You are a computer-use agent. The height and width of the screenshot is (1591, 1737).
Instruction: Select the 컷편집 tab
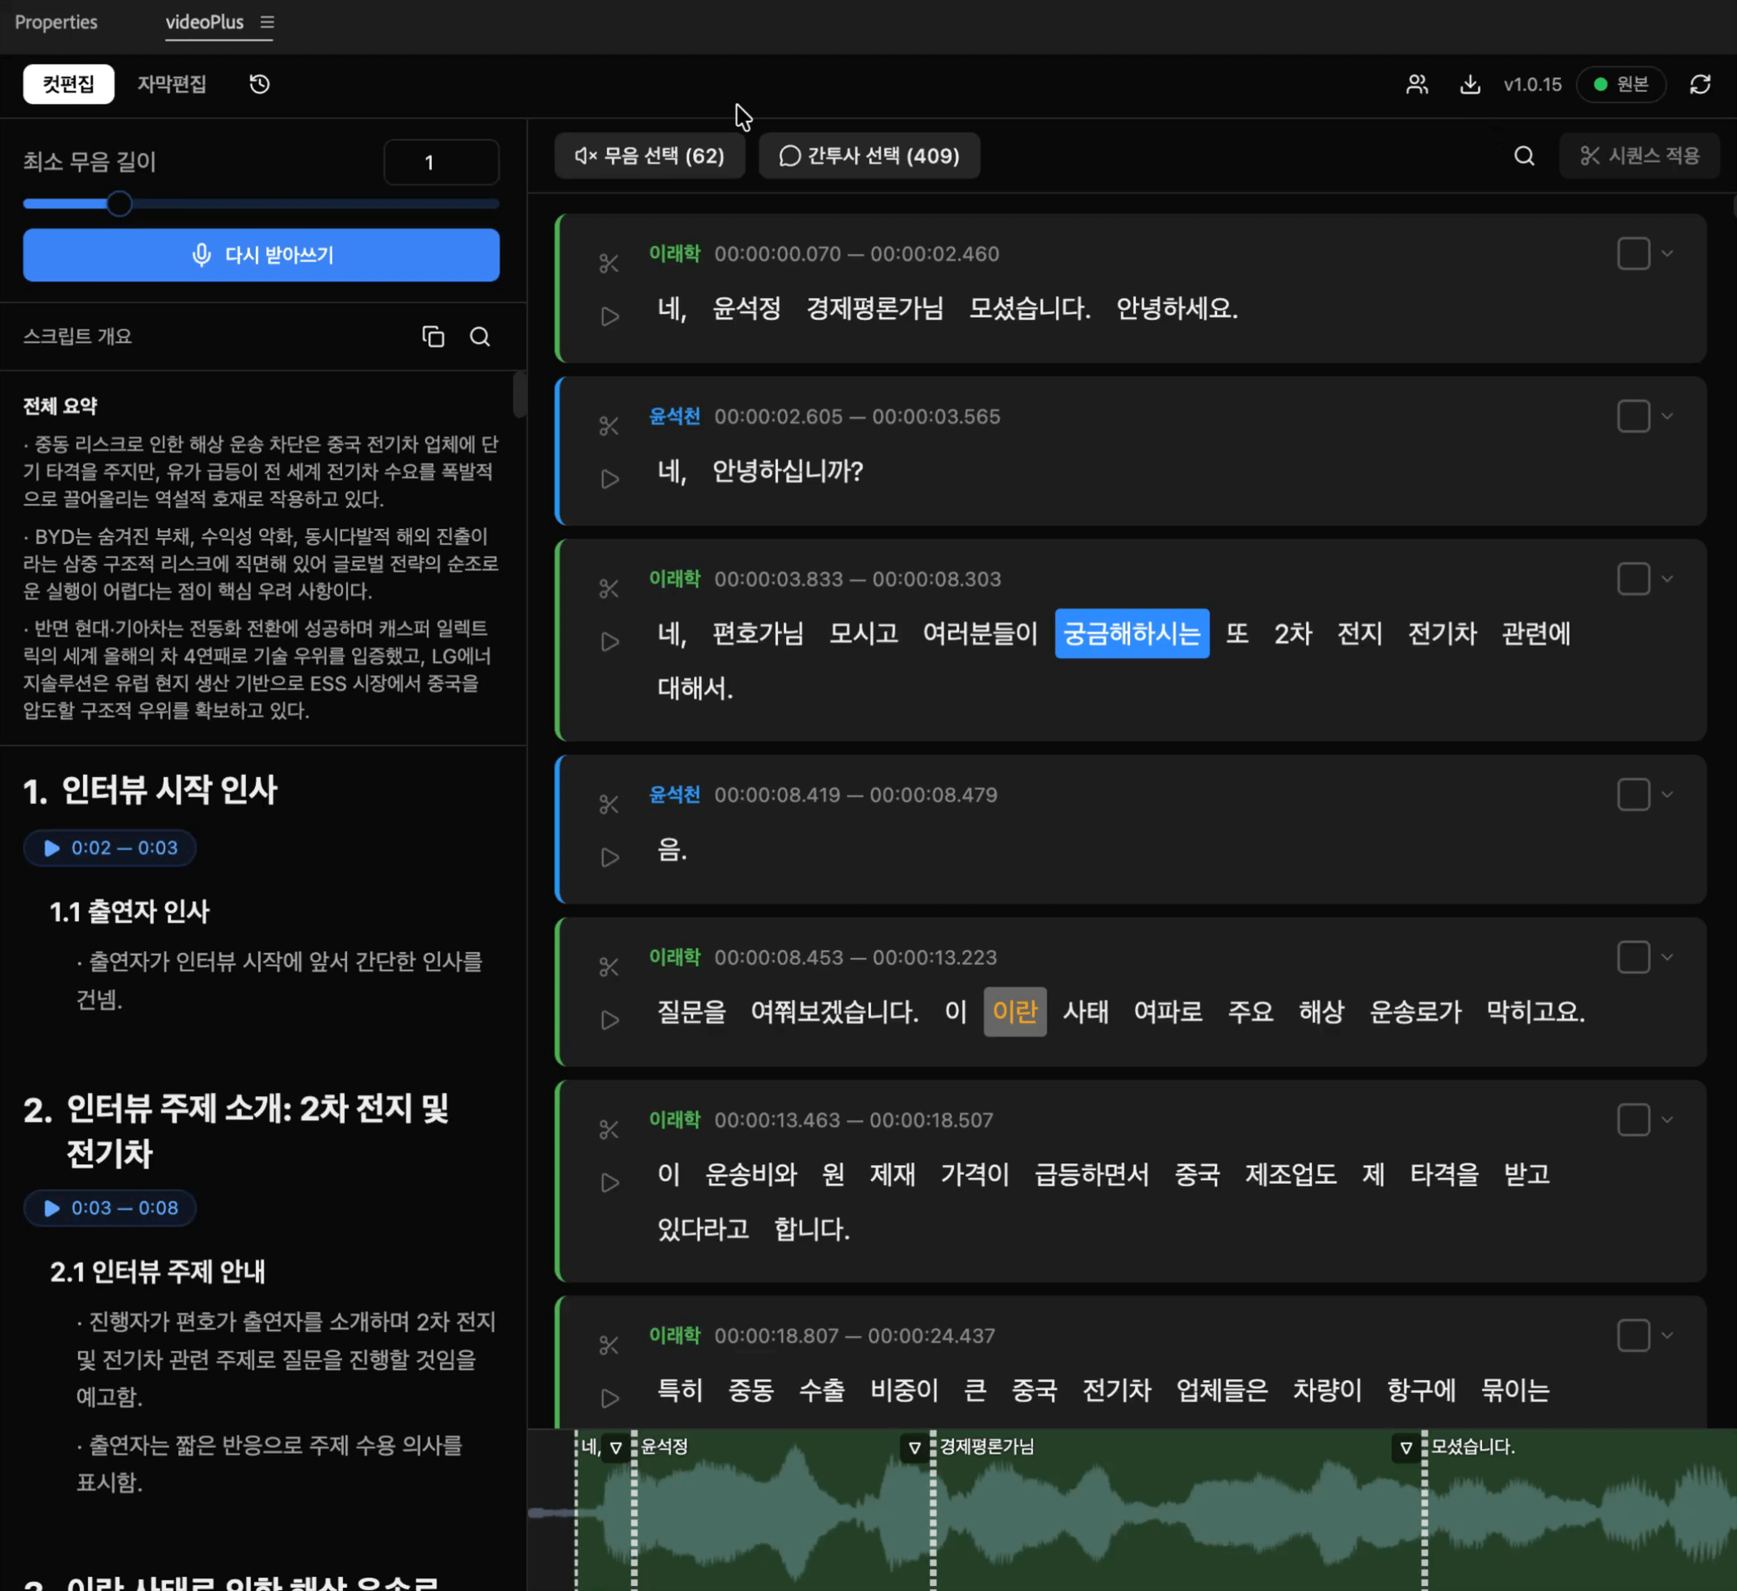(68, 84)
